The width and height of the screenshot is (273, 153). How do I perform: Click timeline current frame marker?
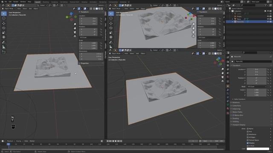pos(8,144)
